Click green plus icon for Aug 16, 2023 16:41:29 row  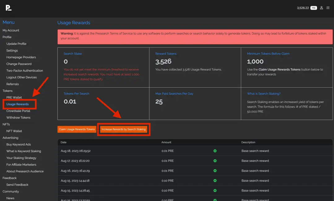click(x=215, y=171)
